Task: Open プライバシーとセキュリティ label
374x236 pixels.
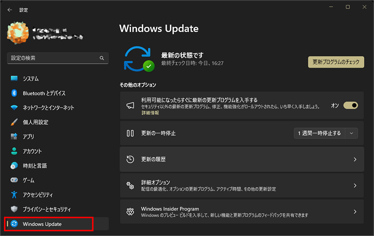Action: coord(47,209)
